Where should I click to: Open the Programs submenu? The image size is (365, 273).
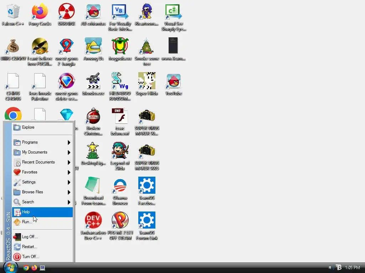point(42,142)
